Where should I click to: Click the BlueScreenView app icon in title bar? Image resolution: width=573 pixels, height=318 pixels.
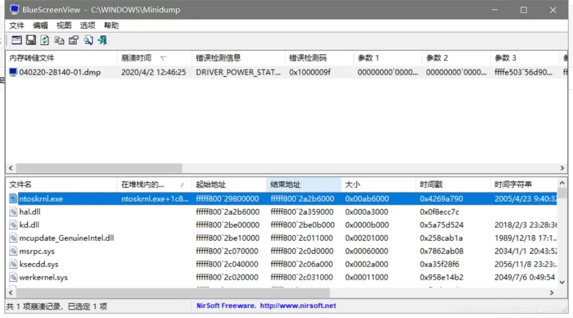(14, 10)
